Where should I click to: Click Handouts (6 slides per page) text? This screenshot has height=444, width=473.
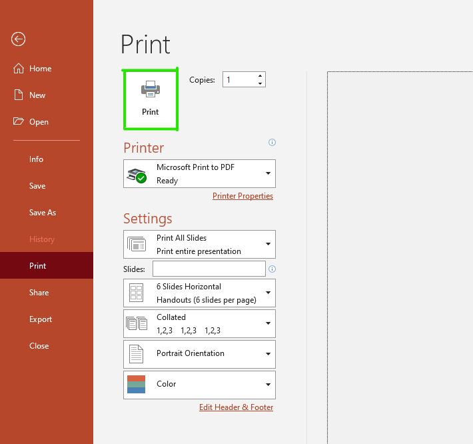[x=207, y=300]
